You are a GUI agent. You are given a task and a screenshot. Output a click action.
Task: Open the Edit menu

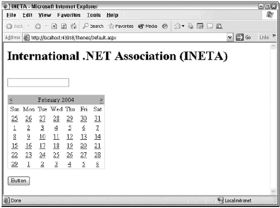click(27, 15)
